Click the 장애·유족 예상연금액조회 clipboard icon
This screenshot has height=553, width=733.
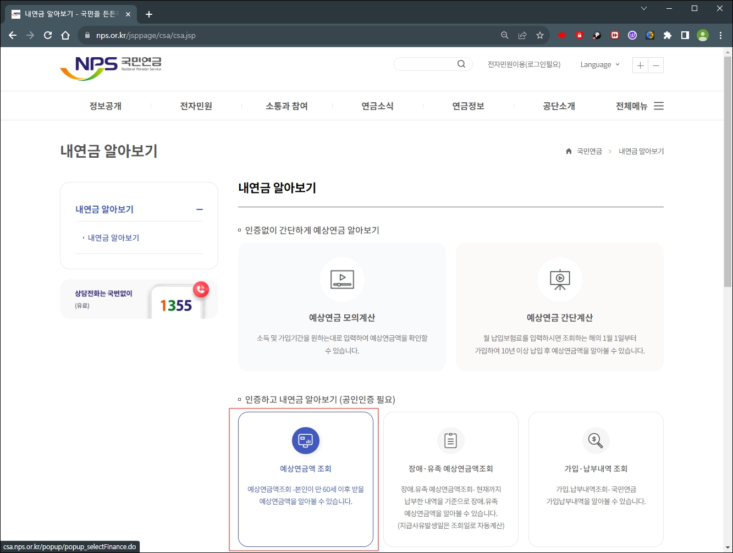pyautogui.click(x=451, y=440)
